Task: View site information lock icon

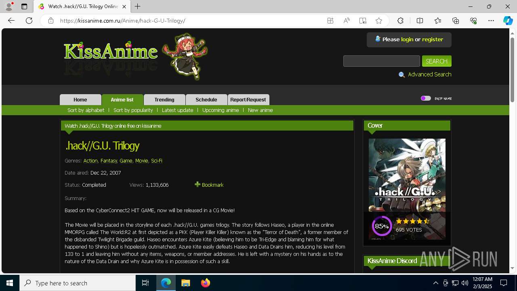Action: coord(51,21)
